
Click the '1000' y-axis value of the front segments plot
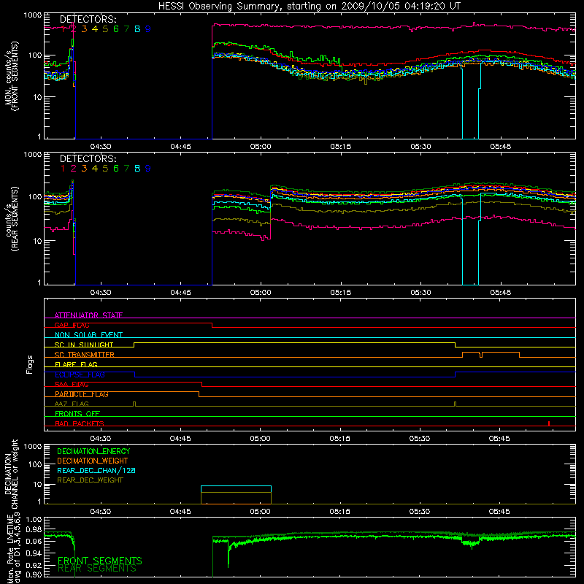[32, 15]
